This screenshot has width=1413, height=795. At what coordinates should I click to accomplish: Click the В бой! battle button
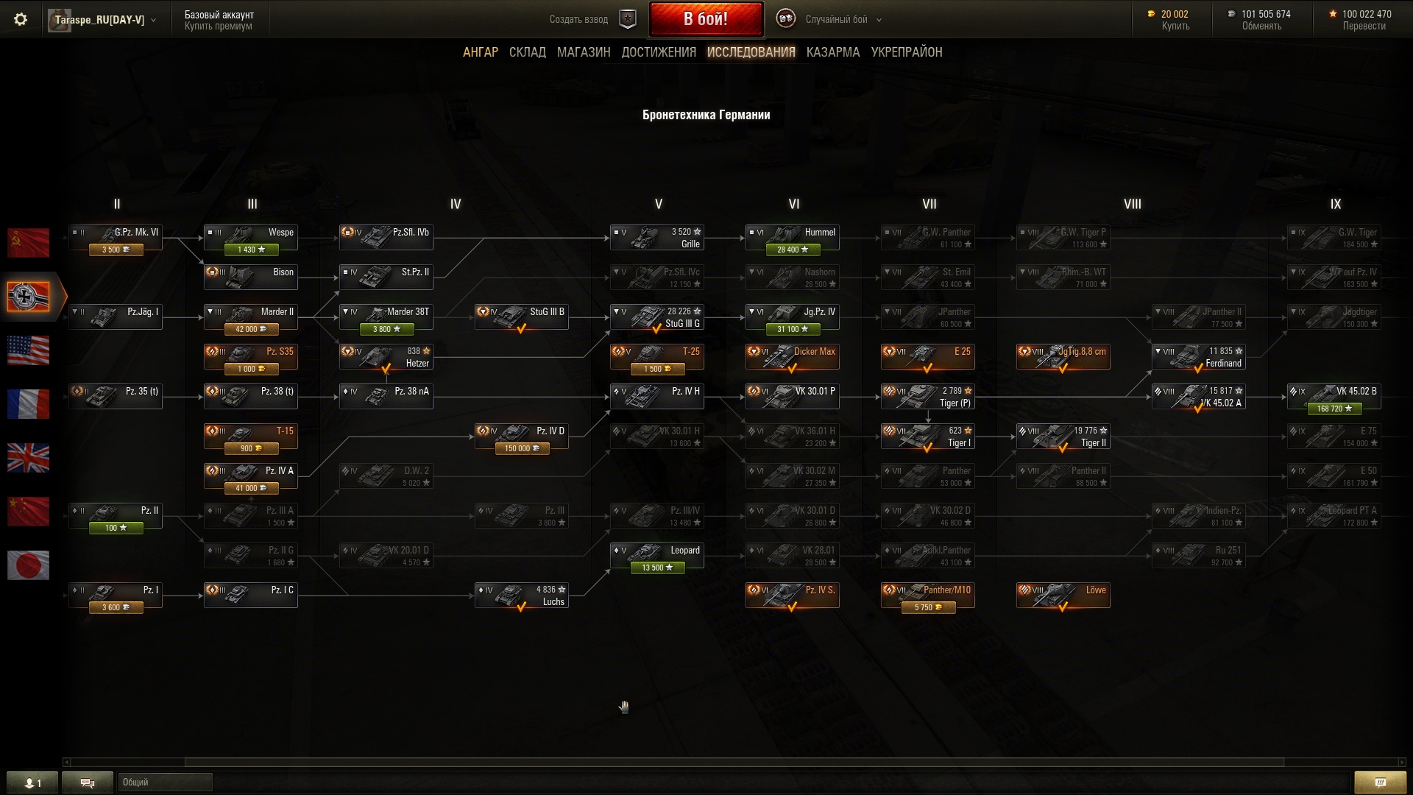(706, 19)
